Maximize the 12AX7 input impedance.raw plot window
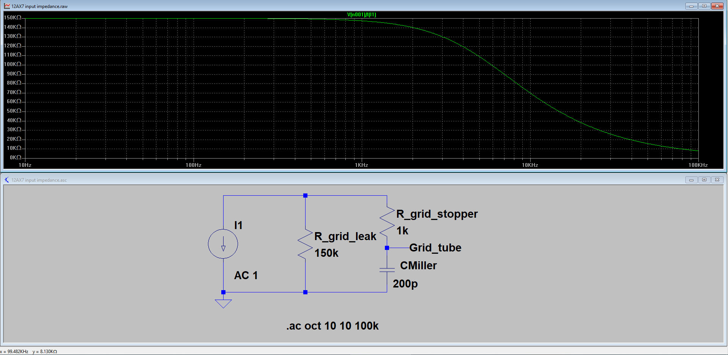Viewport: 728px width, 355px height. (x=704, y=6)
